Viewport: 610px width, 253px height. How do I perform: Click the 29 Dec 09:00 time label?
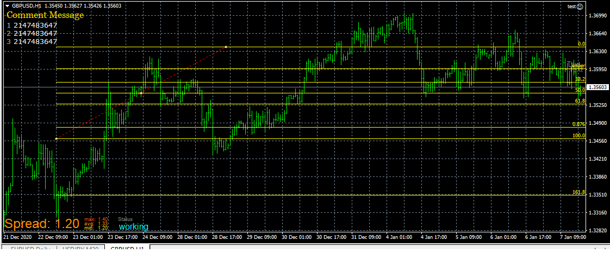[x=262, y=237]
